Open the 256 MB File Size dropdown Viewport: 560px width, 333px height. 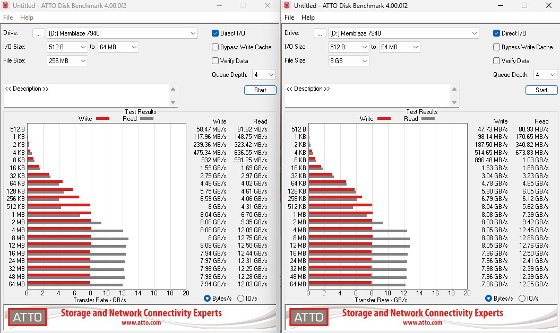click(x=67, y=60)
